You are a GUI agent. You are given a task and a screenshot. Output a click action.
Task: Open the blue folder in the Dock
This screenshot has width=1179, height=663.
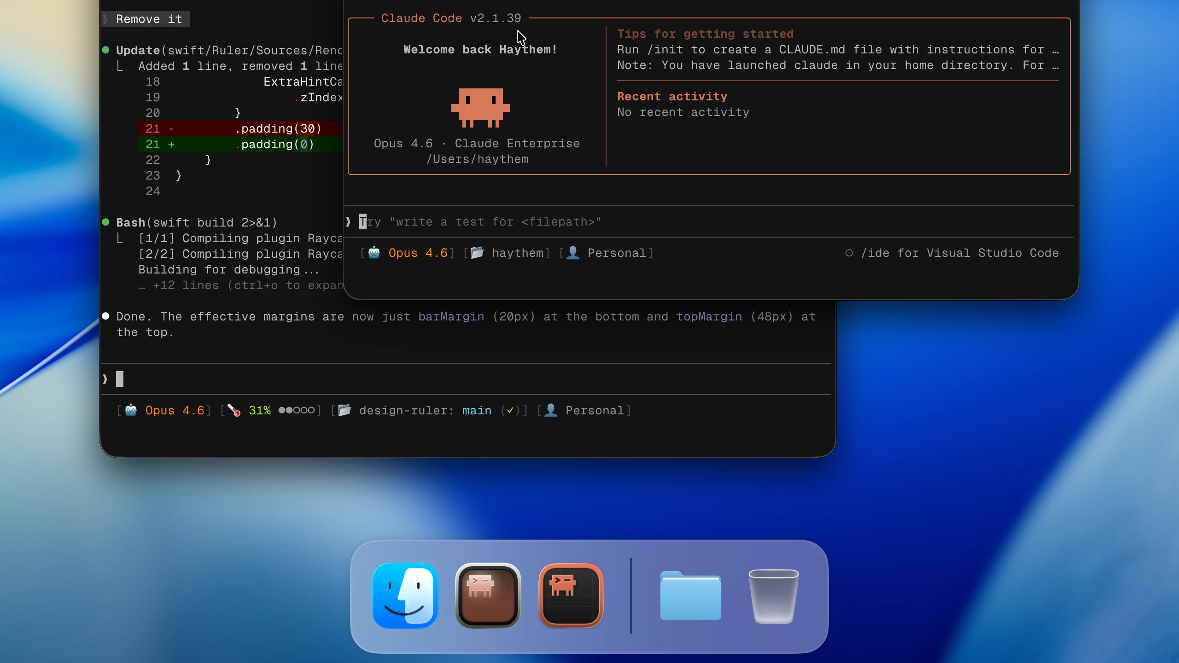pyautogui.click(x=691, y=595)
